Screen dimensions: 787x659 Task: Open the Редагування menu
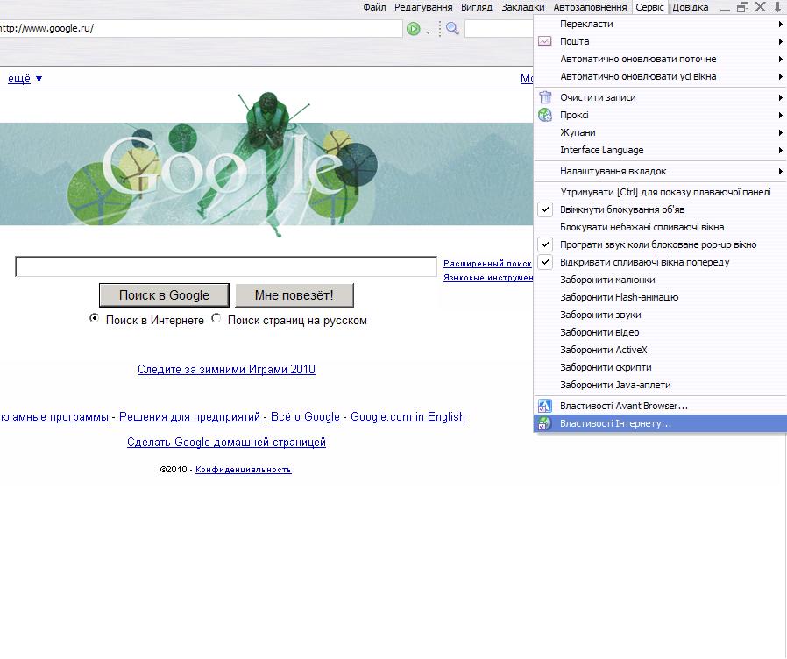point(423,7)
